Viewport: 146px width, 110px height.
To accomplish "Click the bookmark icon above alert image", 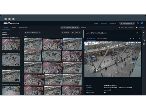I will click(x=137, y=39).
